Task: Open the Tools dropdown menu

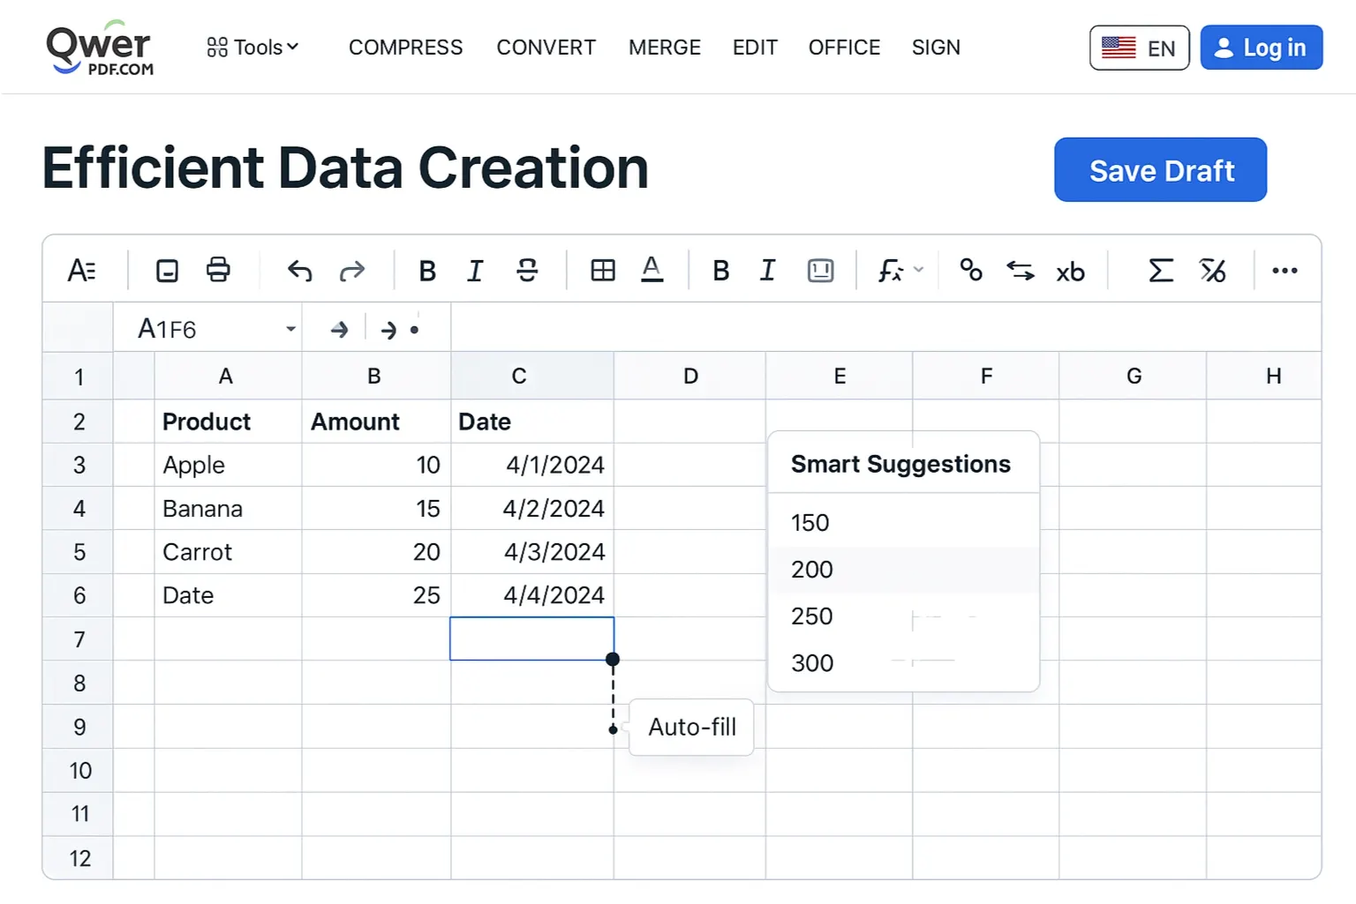Action: coord(252,47)
